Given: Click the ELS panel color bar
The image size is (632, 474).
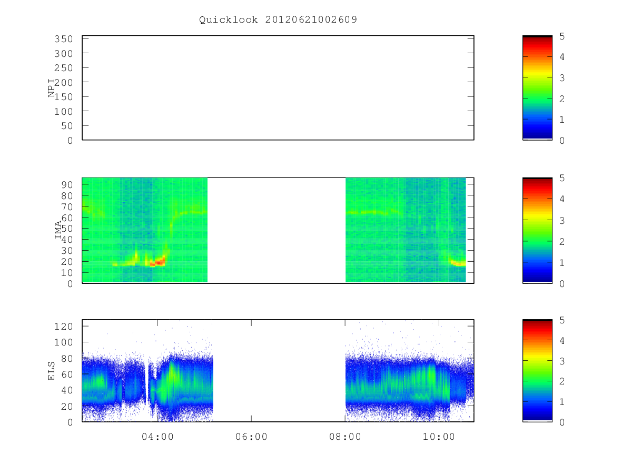Looking at the screenshot, I should click(x=537, y=371).
